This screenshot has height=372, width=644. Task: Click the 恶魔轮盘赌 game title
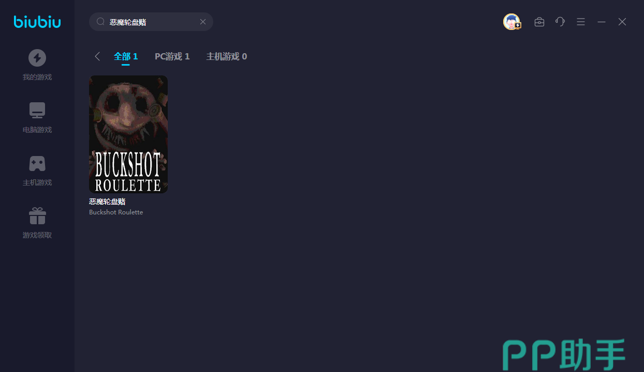tap(107, 202)
